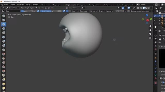The width and height of the screenshot is (165, 92).
Task: Select the Crease brush tool
Action: [x=4, y=50]
